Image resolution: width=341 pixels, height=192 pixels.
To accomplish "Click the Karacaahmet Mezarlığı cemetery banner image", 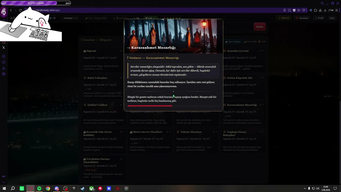I will tap(173, 36).
